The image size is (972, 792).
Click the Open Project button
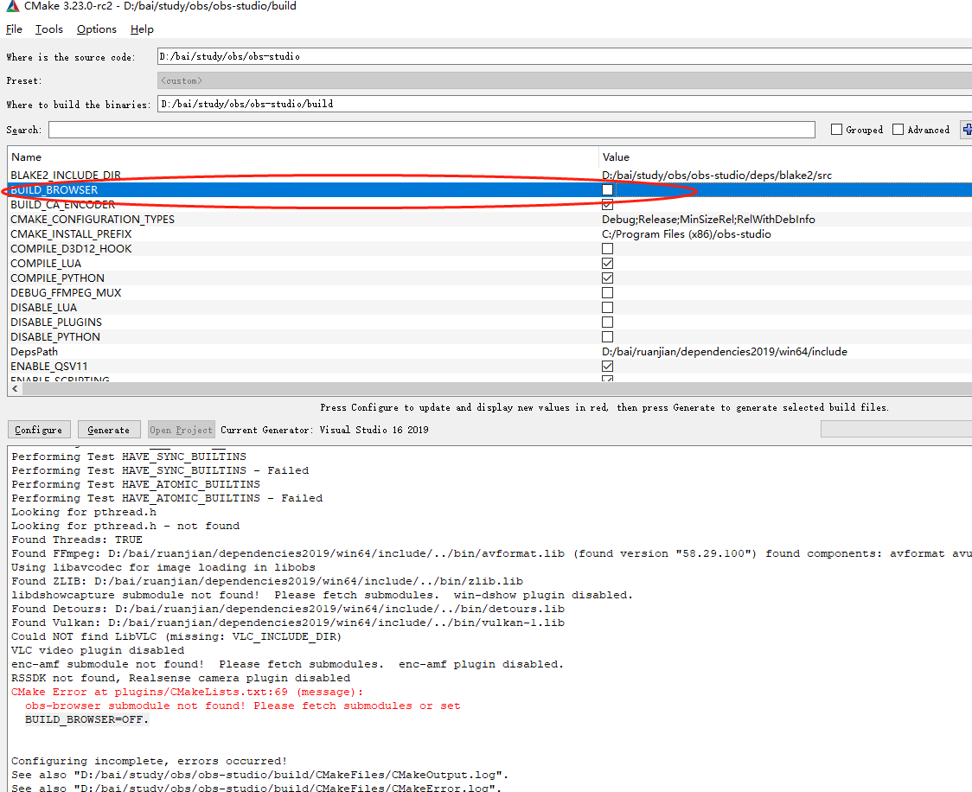181,430
